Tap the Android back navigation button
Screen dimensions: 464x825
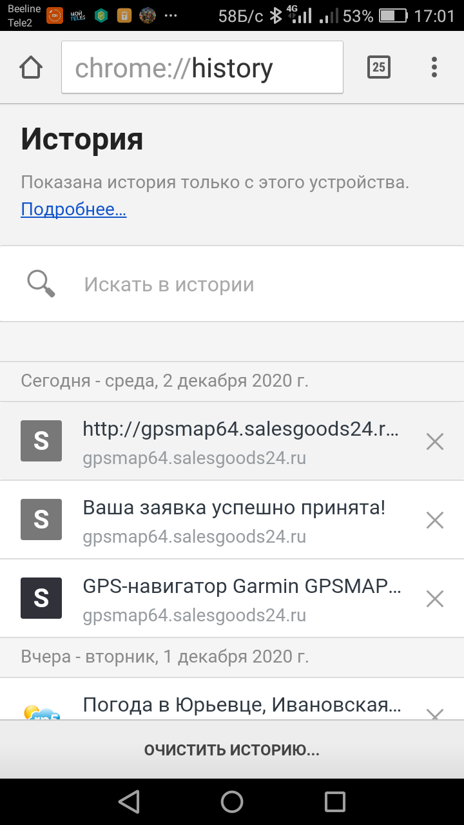coord(129,801)
